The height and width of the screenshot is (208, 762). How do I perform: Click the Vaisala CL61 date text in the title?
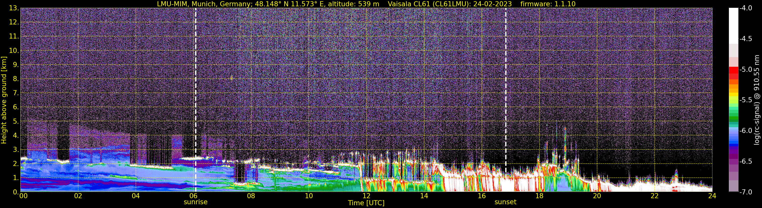click(450, 4)
